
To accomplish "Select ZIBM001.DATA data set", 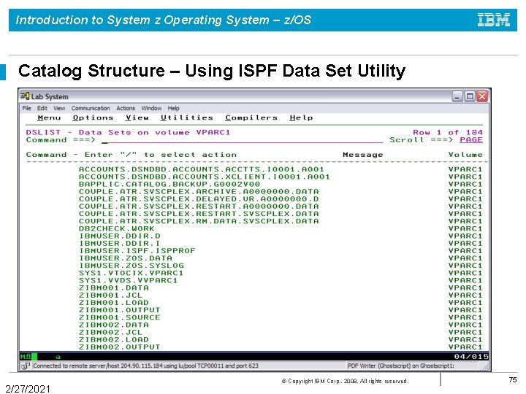I will [114, 287].
